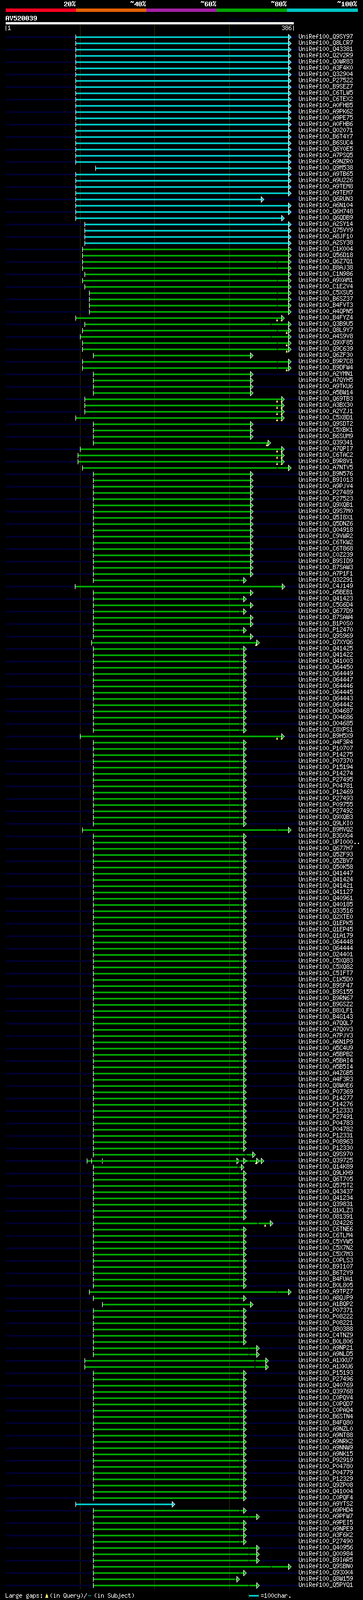Open hit UniRef100_Q56D18
The image size is (363, 1600).
point(326,256)
